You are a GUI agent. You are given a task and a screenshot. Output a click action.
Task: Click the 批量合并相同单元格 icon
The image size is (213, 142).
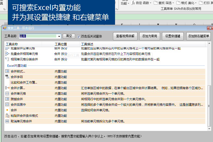(x=7, y=54)
